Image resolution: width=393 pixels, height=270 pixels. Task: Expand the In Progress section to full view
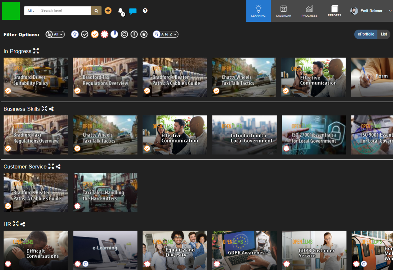point(36,51)
